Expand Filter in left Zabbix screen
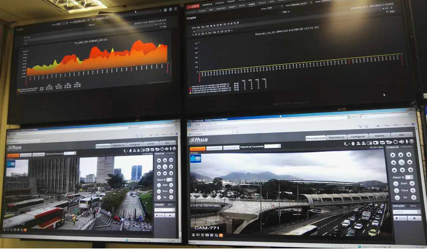 (x=91, y=25)
